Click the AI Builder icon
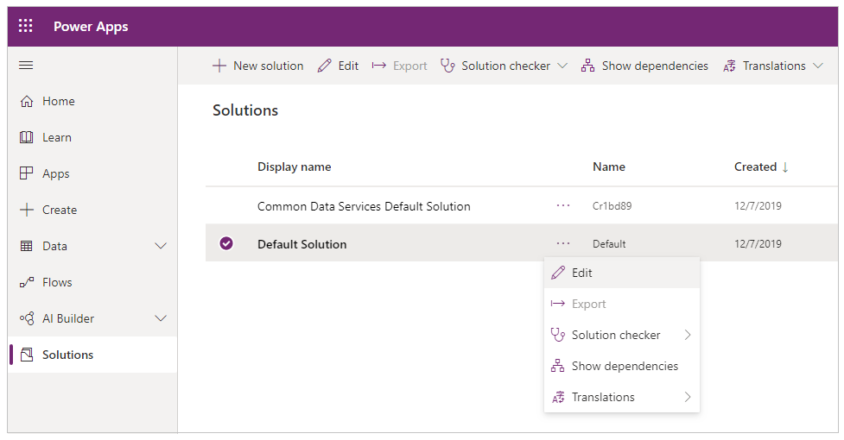 tap(27, 318)
